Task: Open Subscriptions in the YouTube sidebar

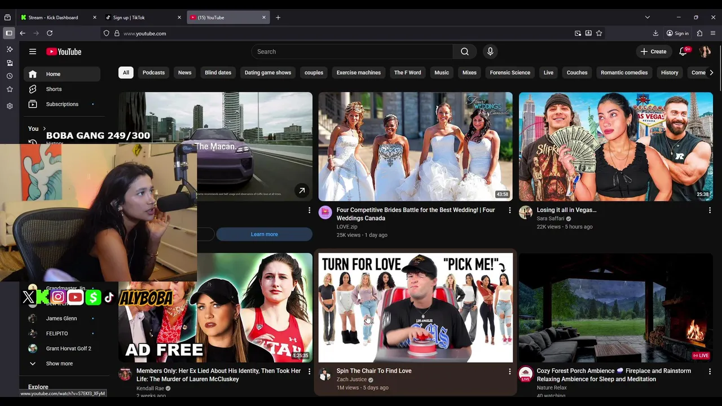Action: click(62, 104)
